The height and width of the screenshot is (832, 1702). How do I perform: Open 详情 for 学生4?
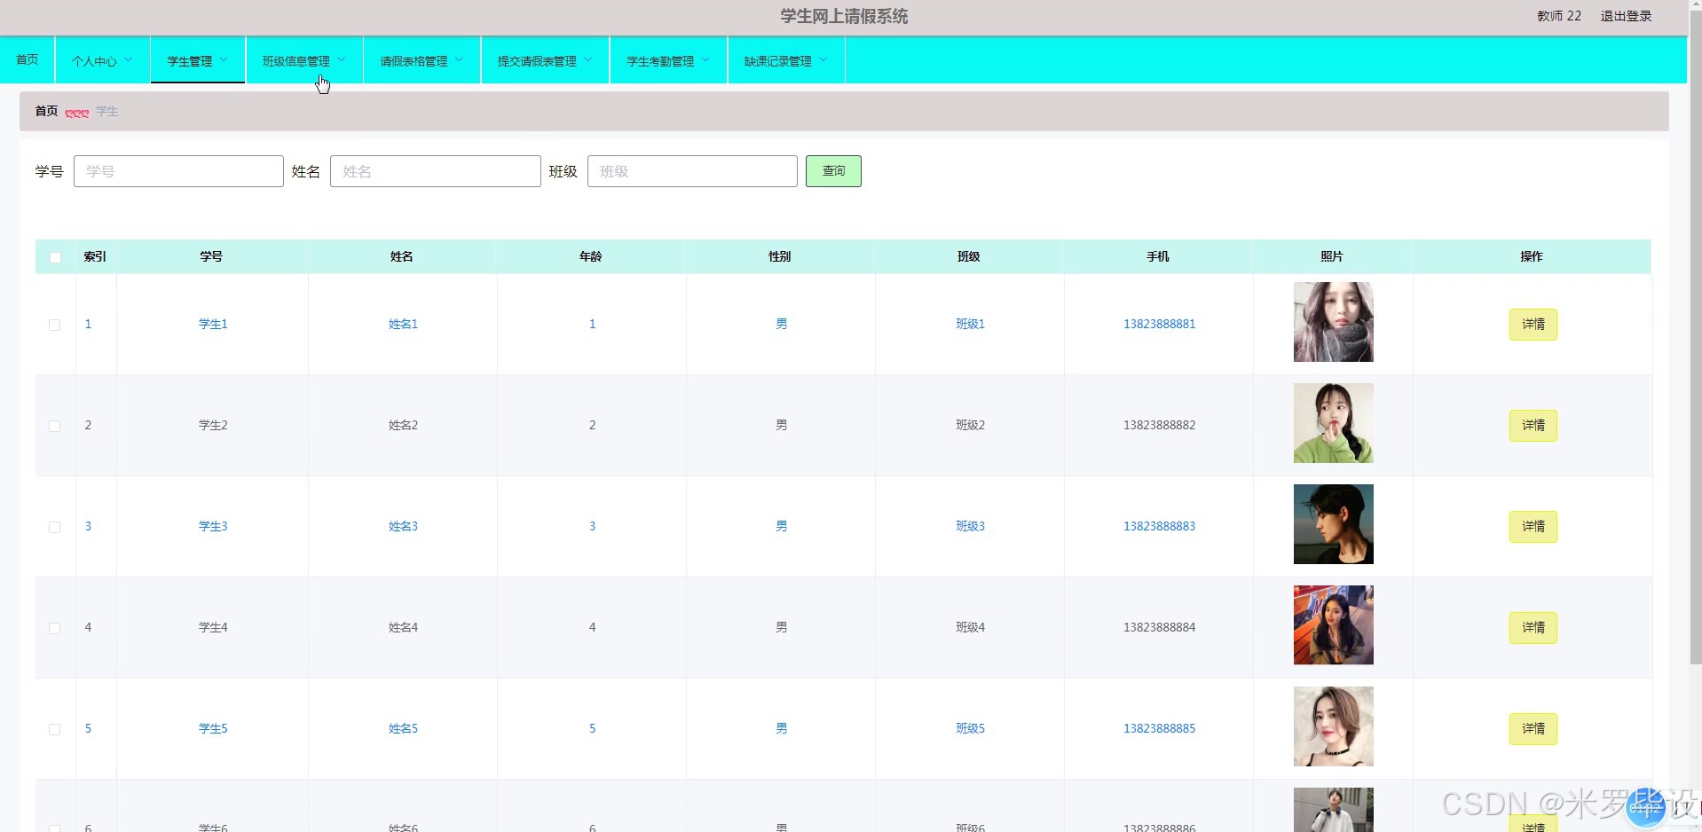1533,628
